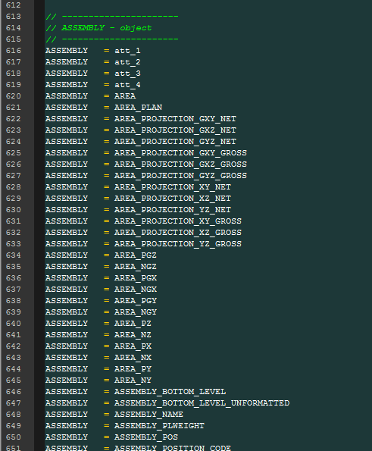Click the value AREA_NZ

(133, 335)
